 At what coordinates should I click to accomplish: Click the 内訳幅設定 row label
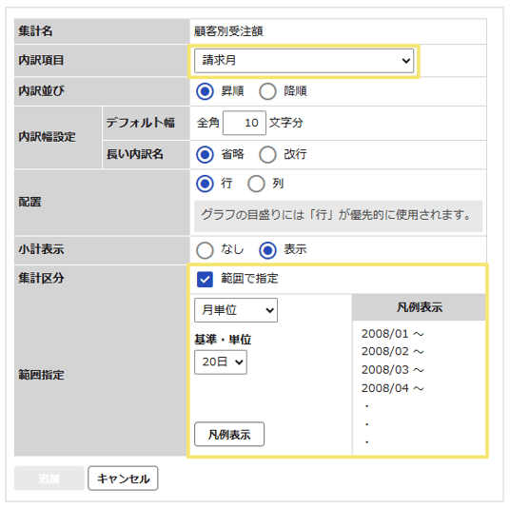click(47, 137)
